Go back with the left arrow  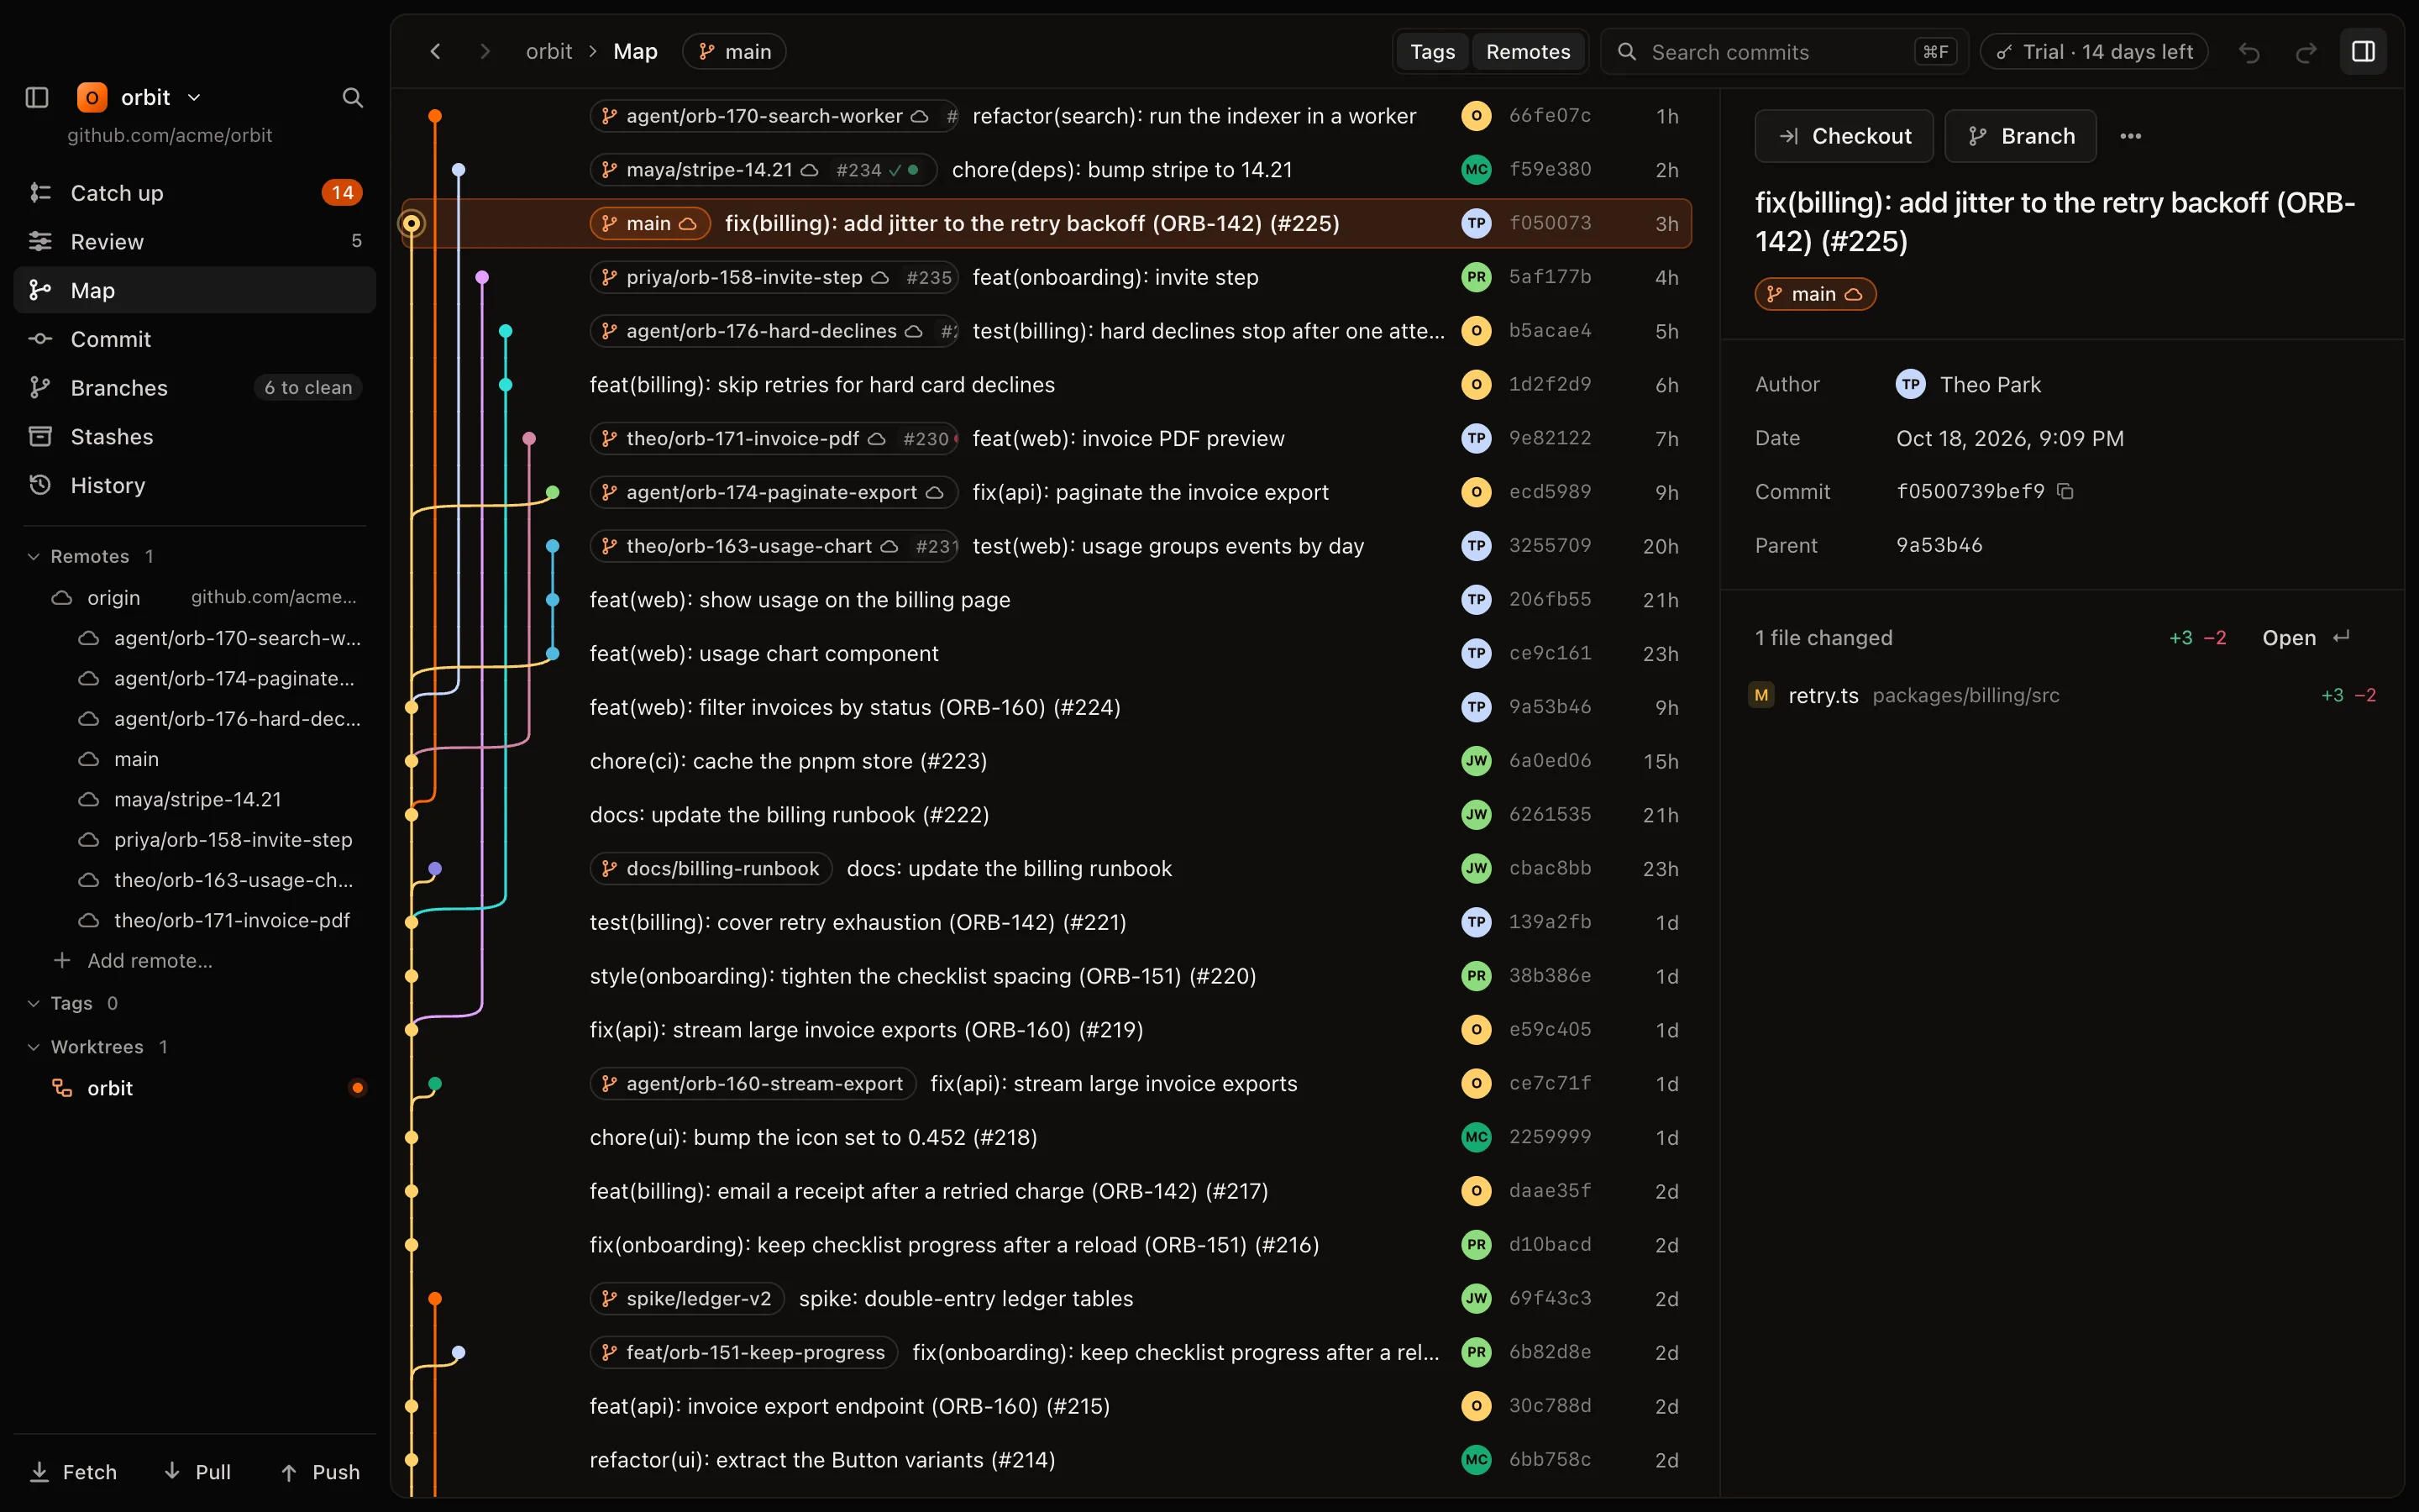point(435,51)
